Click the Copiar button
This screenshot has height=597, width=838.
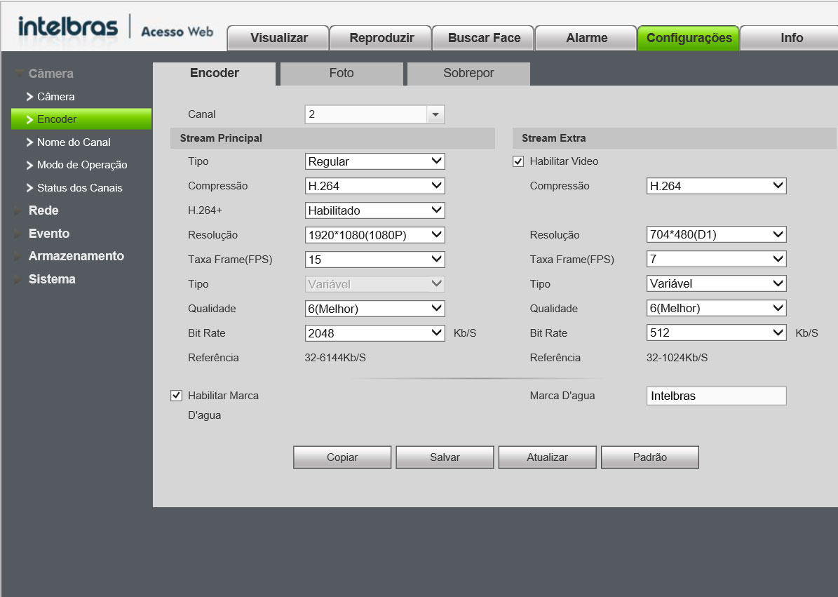coord(342,457)
